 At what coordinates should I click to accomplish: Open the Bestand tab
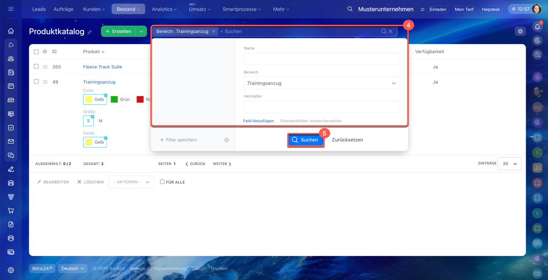pyautogui.click(x=128, y=9)
